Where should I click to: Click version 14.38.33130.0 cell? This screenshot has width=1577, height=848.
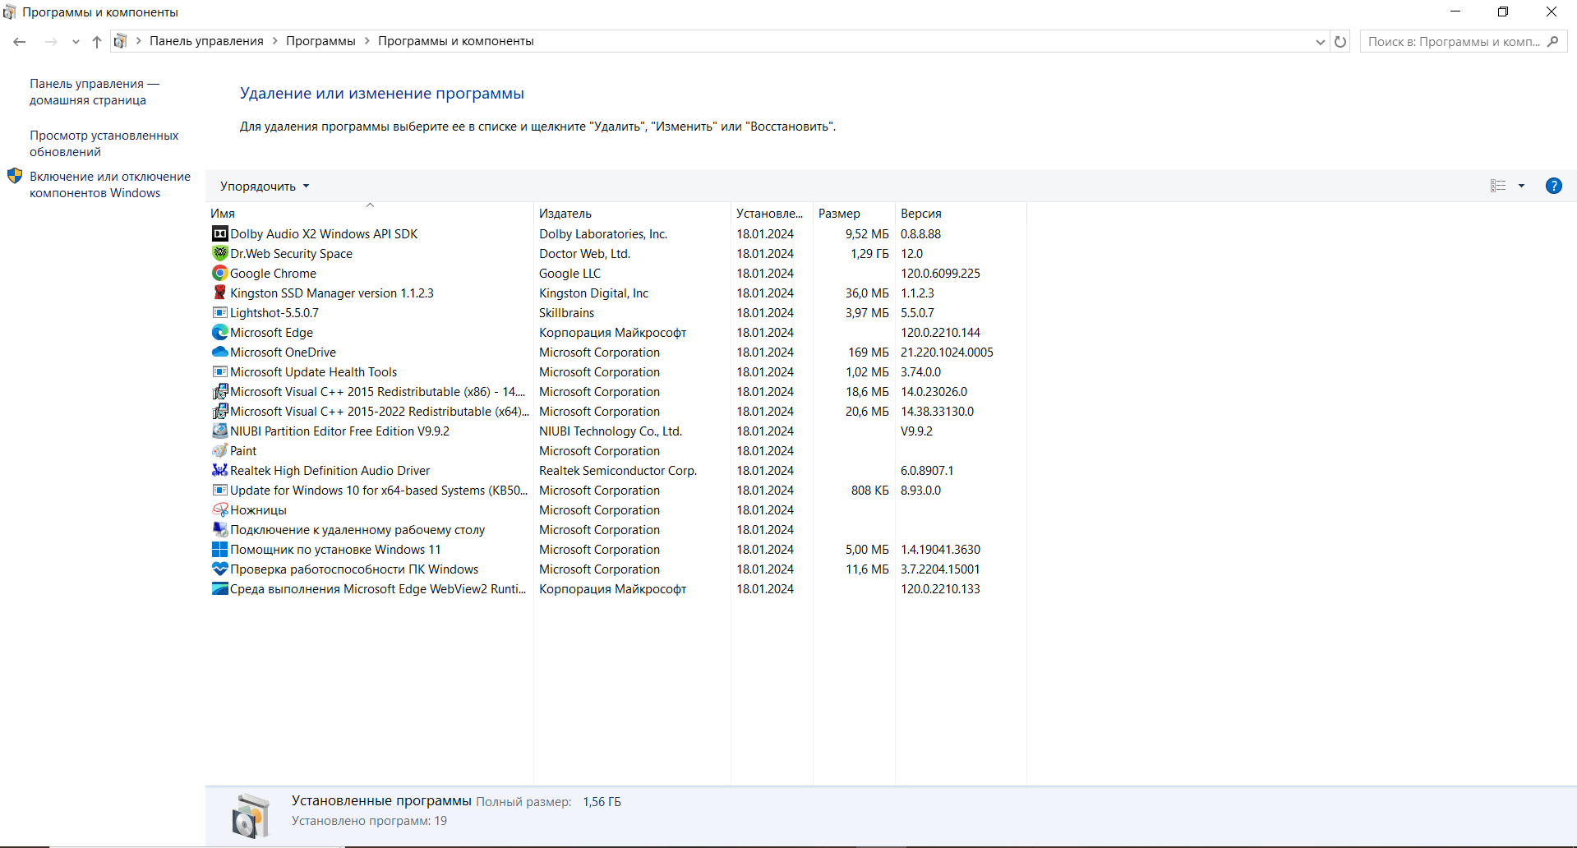[937, 412]
